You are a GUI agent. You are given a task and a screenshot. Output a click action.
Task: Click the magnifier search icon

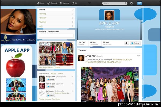126,3
